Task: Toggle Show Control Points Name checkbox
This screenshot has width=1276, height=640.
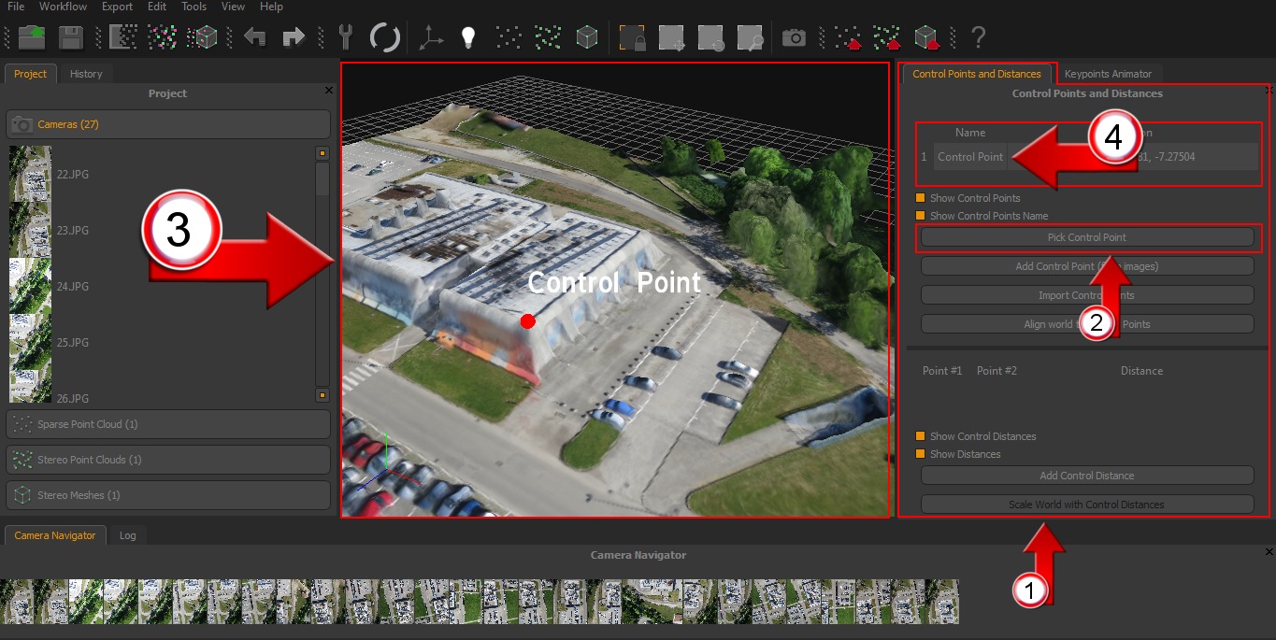Action: click(921, 216)
